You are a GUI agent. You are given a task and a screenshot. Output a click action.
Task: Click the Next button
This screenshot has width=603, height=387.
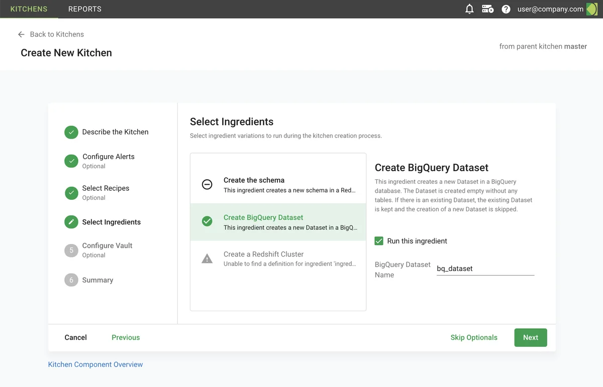(531, 337)
